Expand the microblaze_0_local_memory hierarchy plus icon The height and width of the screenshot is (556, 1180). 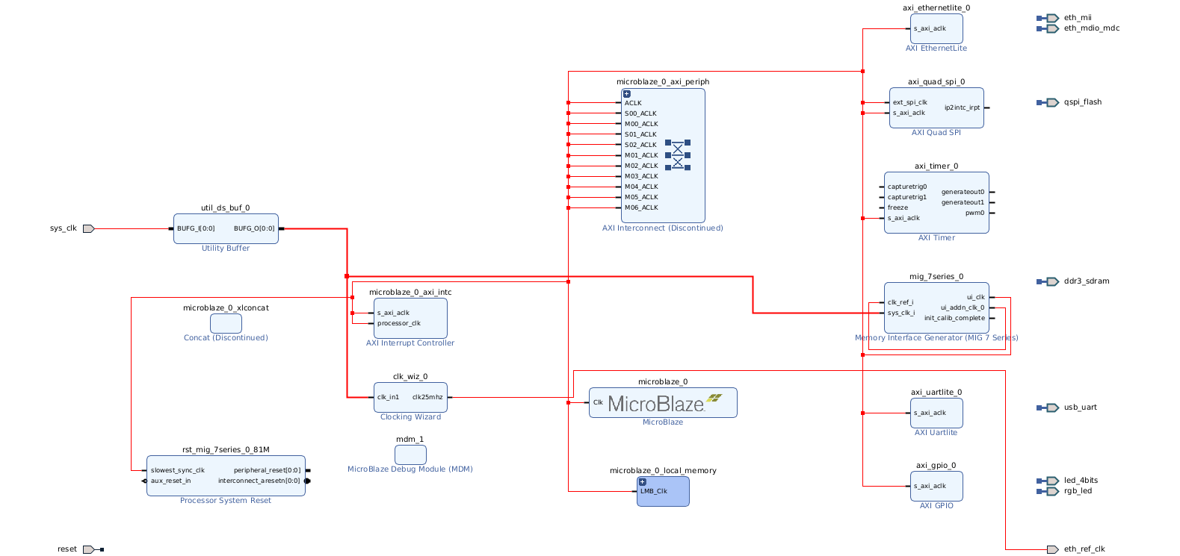(642, 482)
